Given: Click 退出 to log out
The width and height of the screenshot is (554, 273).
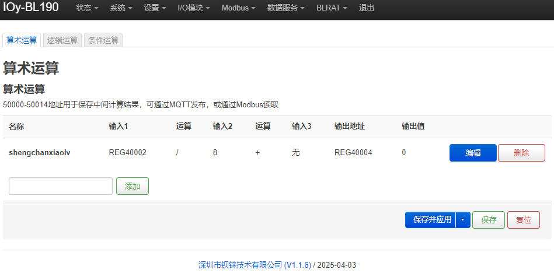Looking at the screenshot, I should 367,8.
